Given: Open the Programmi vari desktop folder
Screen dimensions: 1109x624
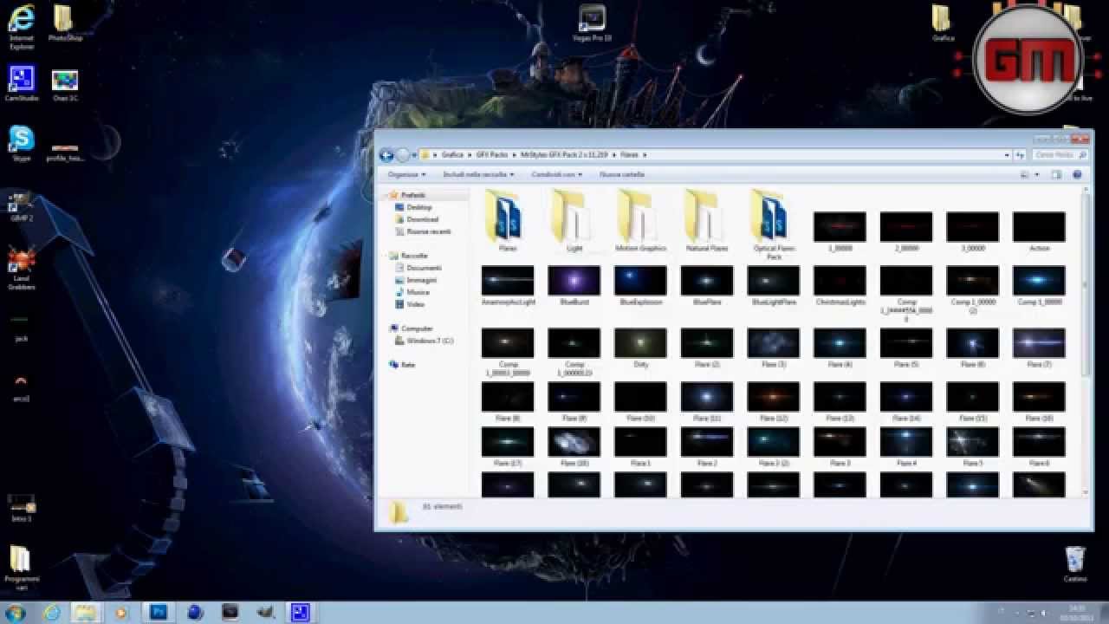Looking at the screenshot, I should 21,567.
